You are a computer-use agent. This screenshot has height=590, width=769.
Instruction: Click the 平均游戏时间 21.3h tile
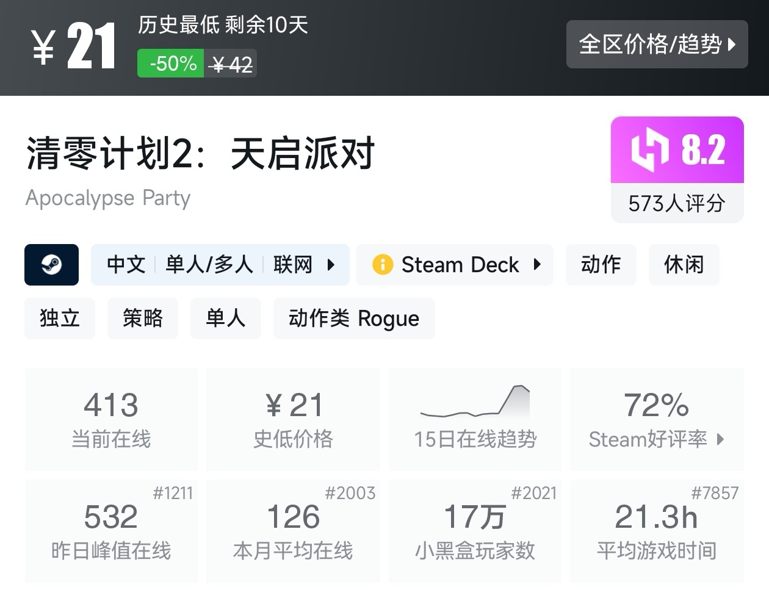[x=656, y=531]
